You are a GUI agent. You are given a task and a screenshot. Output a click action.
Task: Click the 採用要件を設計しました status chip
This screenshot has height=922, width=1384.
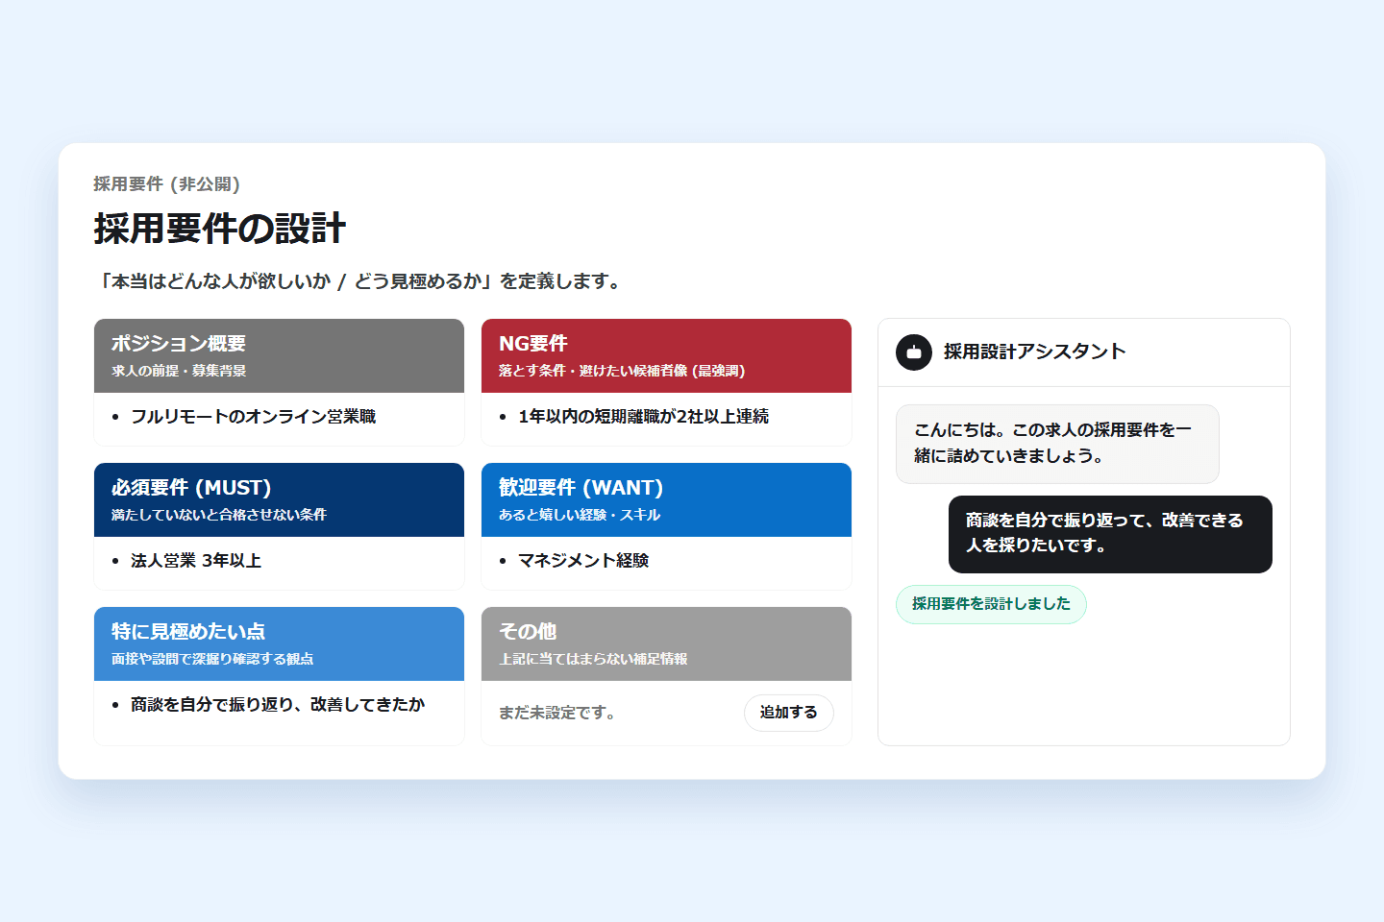click(991, 604)
